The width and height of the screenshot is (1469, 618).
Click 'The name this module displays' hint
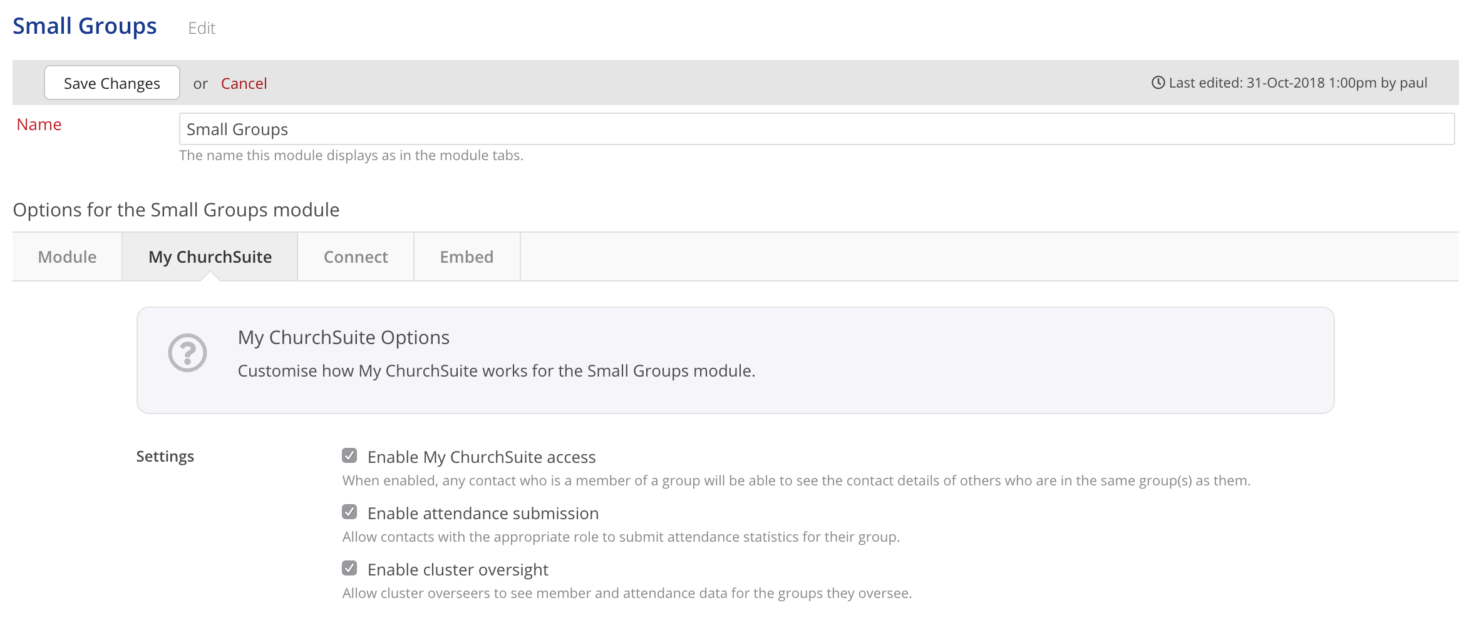click(351, 155)
